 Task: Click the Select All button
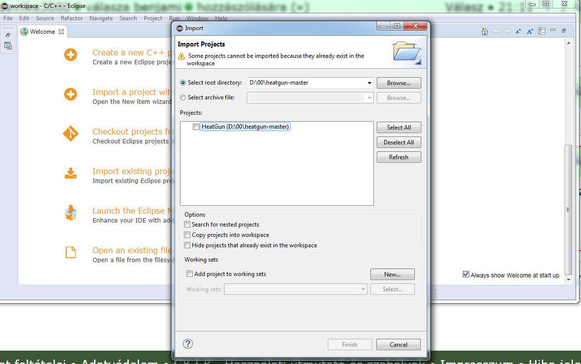399,128
